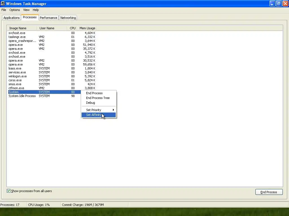Screen dimensions: 289x216
Task: Open the File menu
Action: (x=4, y=10)
